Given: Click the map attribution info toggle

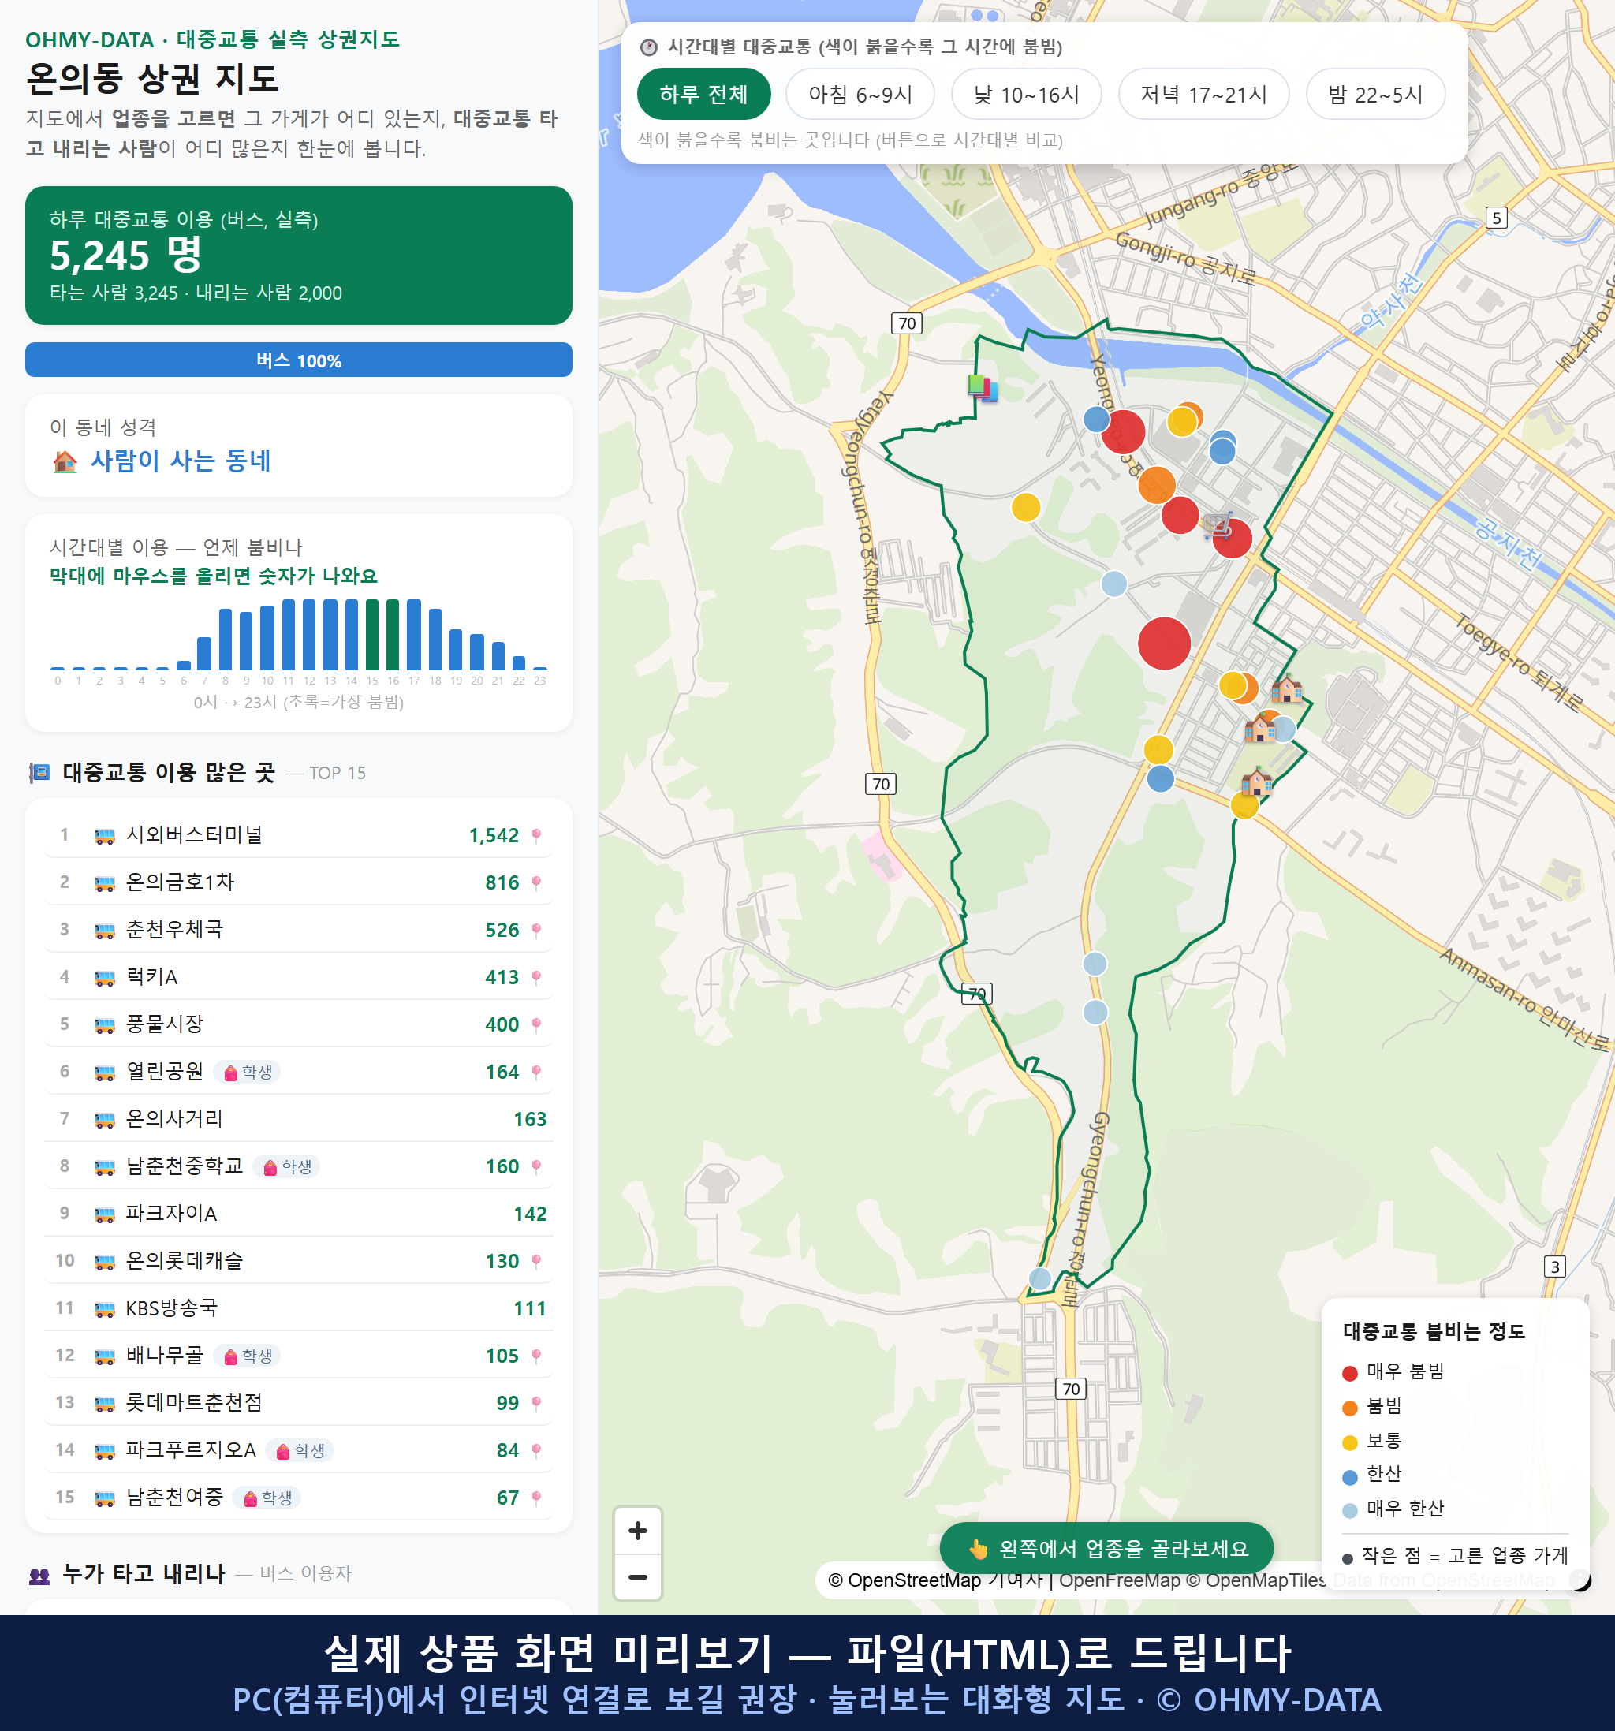Looking at the screenshot, I should pyautogui.click(x=1580, y=1580).
